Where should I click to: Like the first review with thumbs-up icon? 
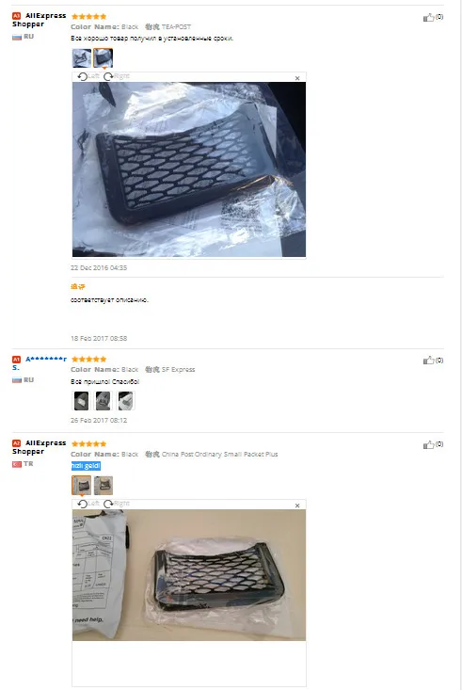pos(428,18)
